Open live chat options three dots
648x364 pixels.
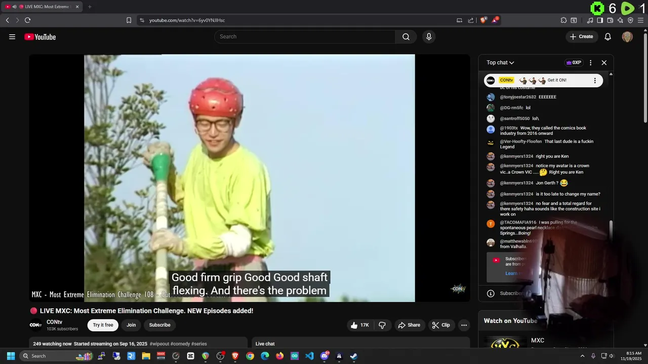590,63
